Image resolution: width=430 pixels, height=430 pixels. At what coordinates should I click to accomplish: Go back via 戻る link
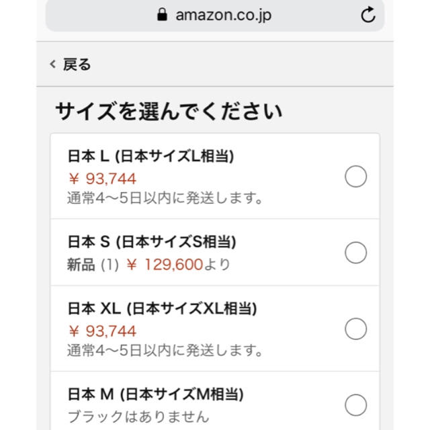(77, 64)
